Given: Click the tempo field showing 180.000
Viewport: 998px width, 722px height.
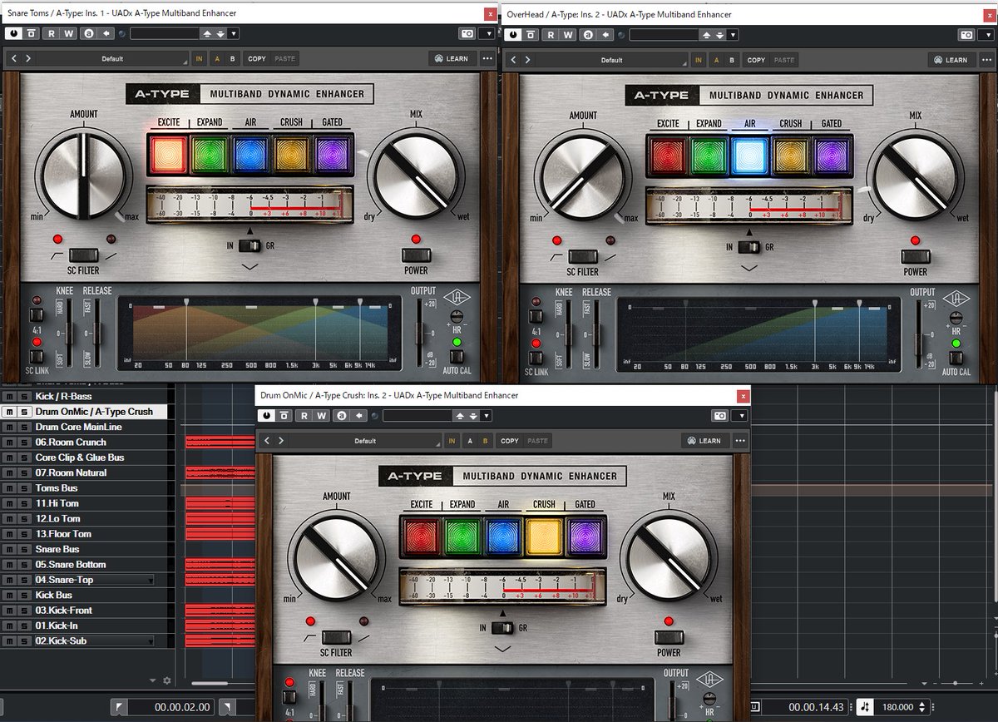Looking at the screenshot, I should pos(897,707).
